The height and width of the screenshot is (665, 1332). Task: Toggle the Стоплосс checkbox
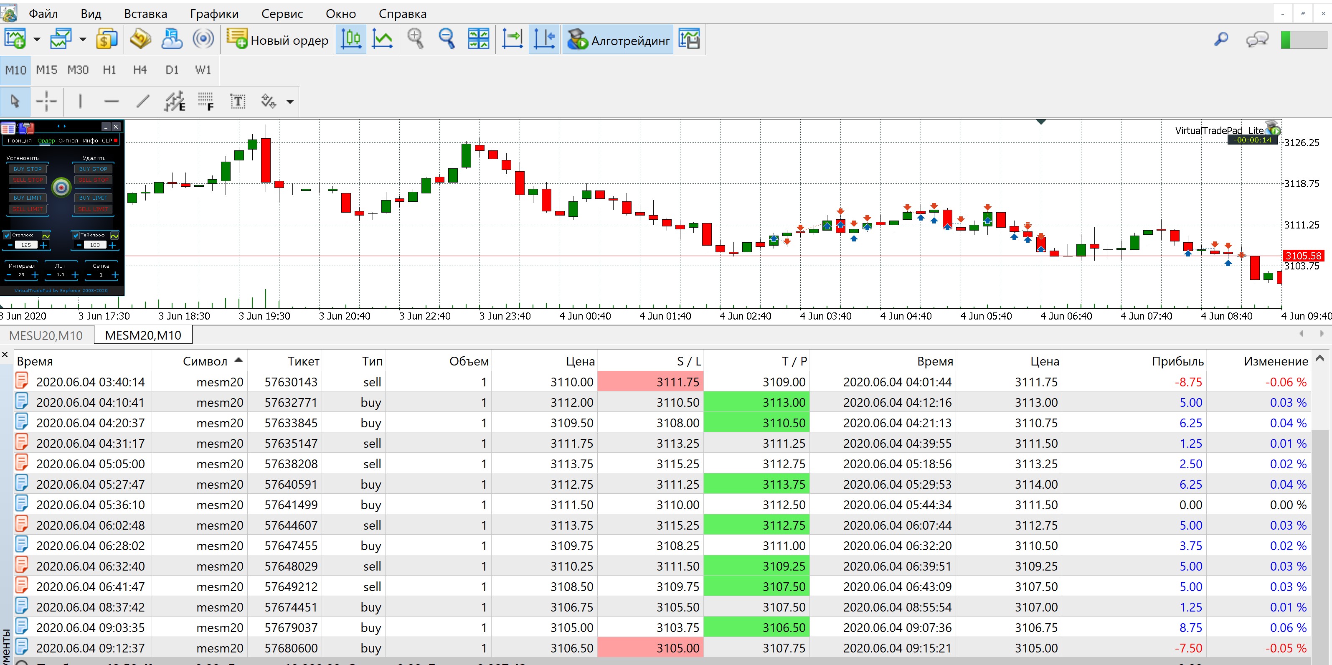[7, 235]
